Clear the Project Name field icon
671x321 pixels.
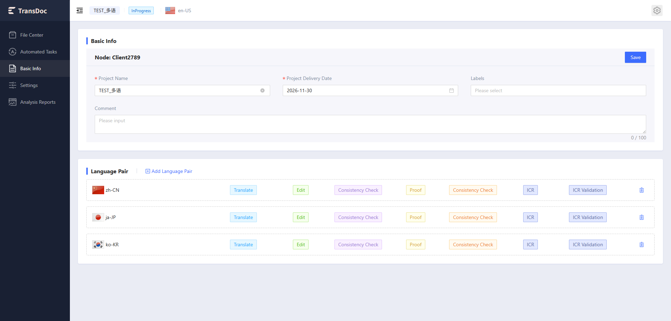click(x=262, y=90)
